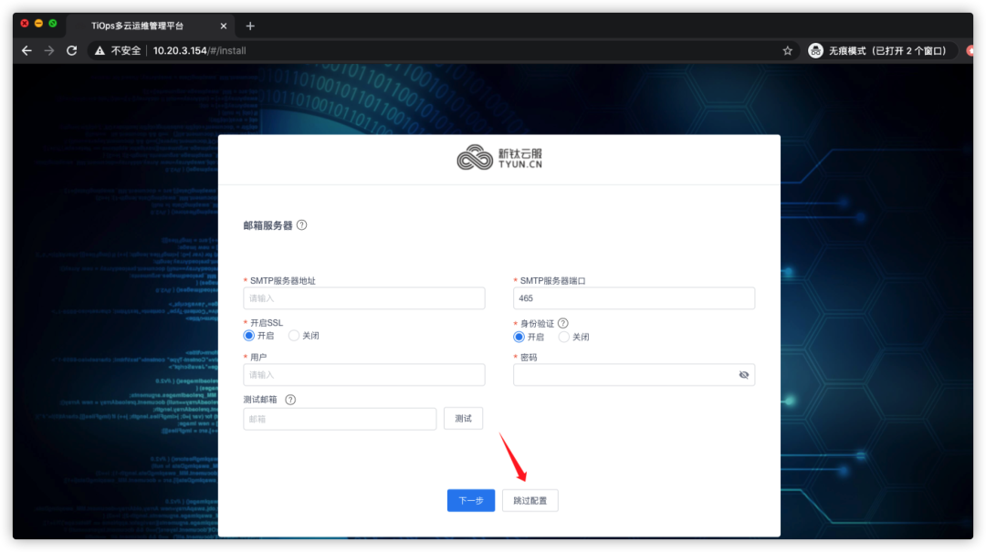Screen dimensions: 986x552
Task: Select 关闭 to disable SSL
Action: pos(293,336)
